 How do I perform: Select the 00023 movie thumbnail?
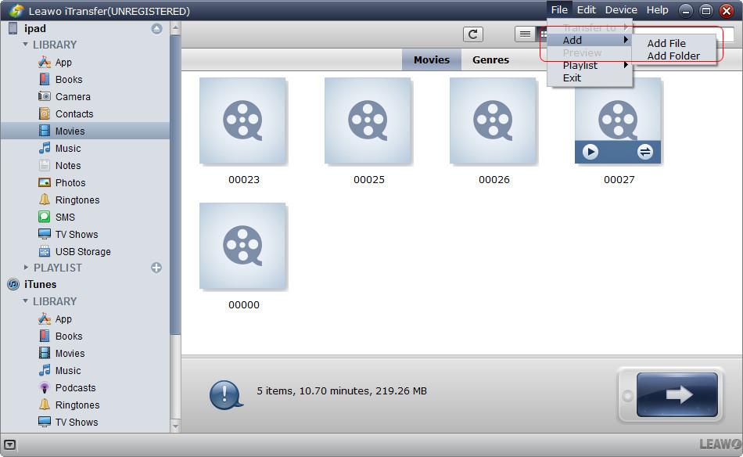(x=242, y=121)
